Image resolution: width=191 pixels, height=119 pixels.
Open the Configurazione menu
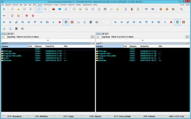pos(87,5)
